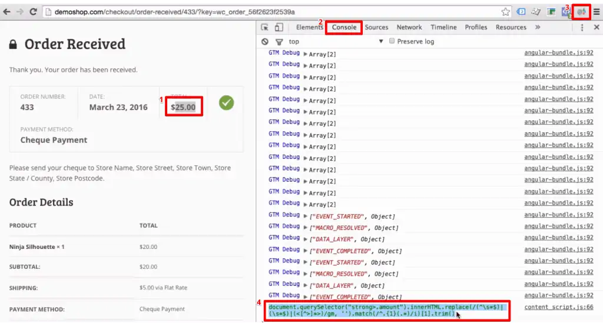Clear the console with the ban icon
The width and height of the screenshot is (603, 323).
coord(264,42)
